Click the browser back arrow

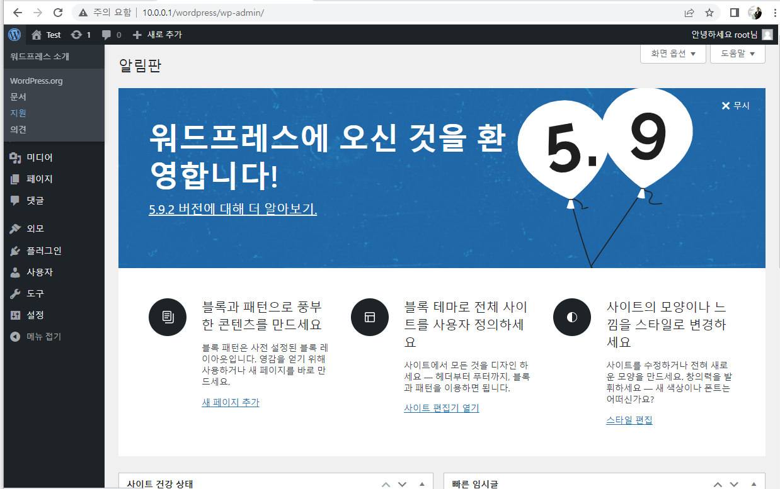point(18,13)
